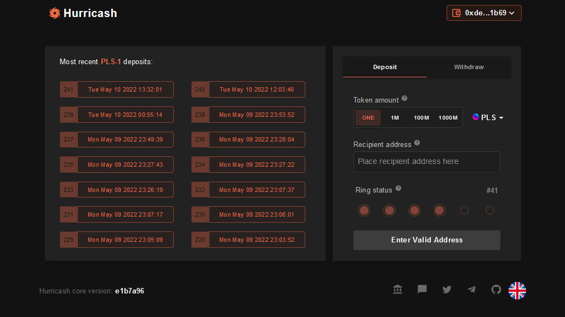
Task: Select the 1M token amount option
Action: (x=395, y=117)
